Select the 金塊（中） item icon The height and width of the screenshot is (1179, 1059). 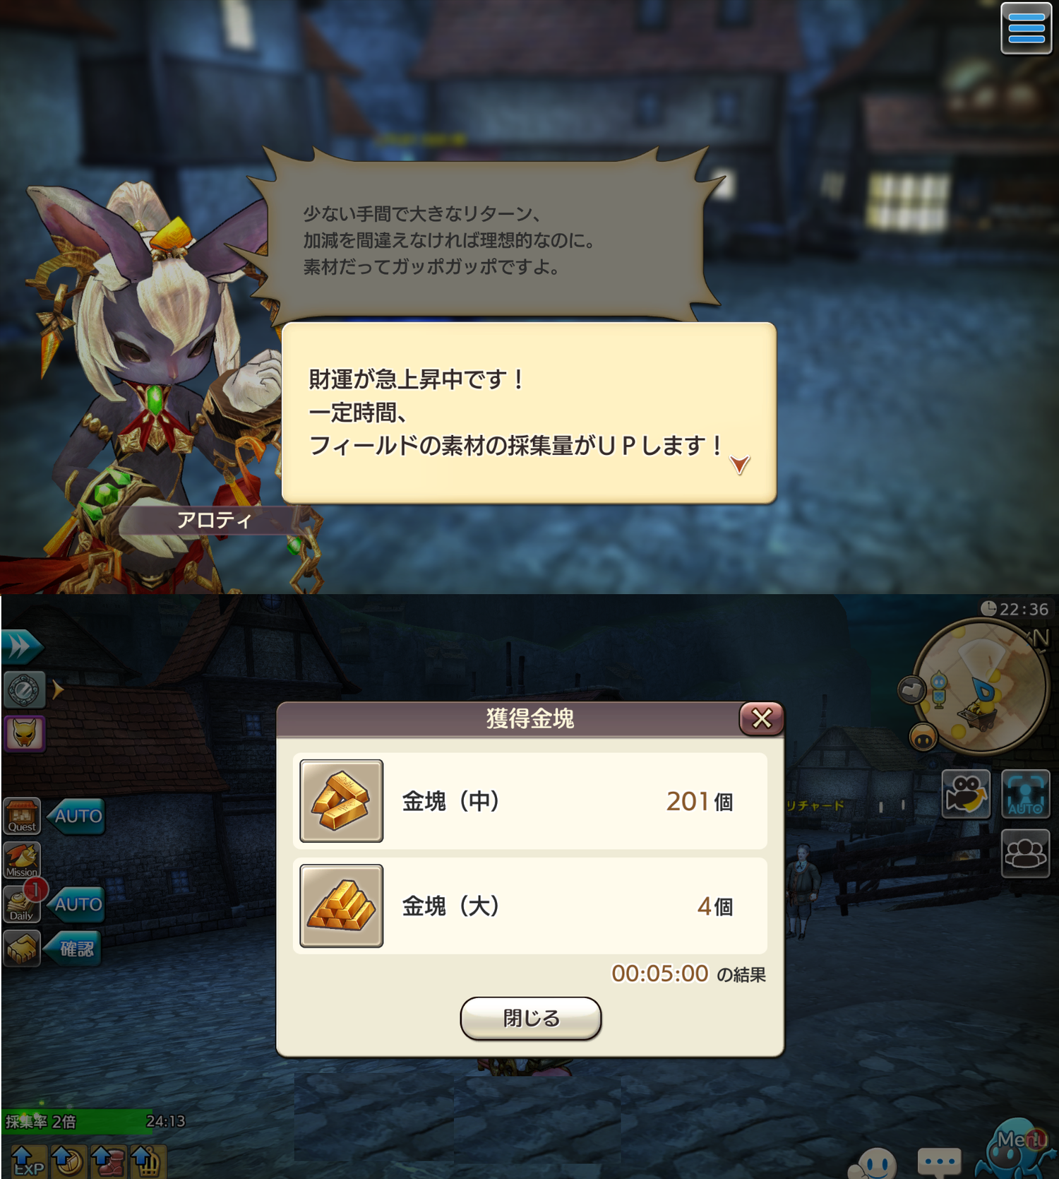point(342,801)
